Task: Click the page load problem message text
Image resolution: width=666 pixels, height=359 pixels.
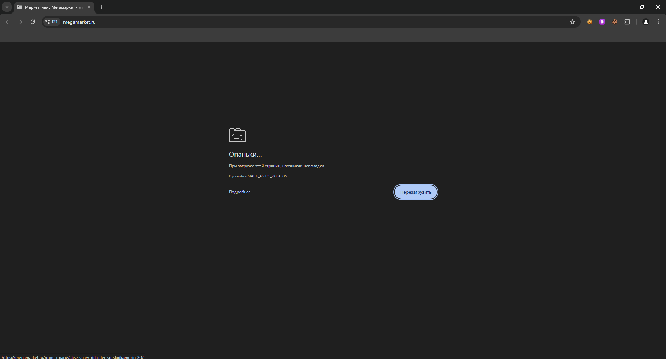Action: (277, 166)
